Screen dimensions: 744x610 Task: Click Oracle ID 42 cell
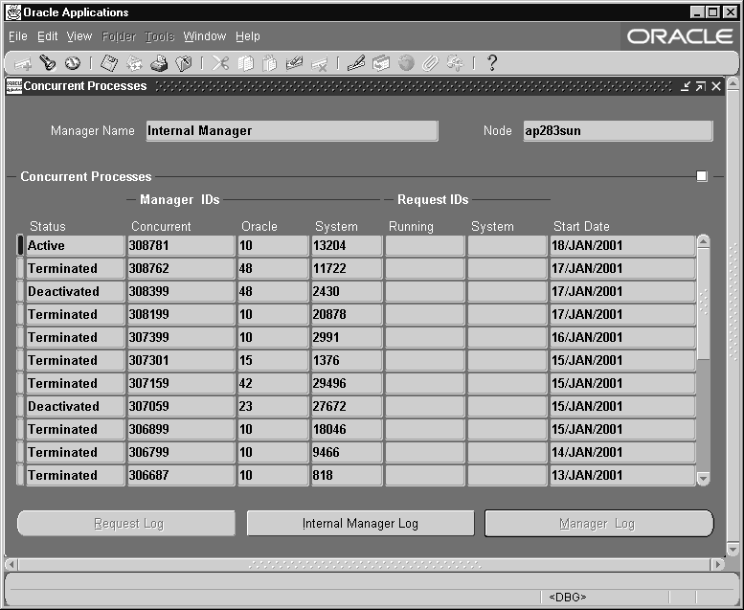[273, 383]
